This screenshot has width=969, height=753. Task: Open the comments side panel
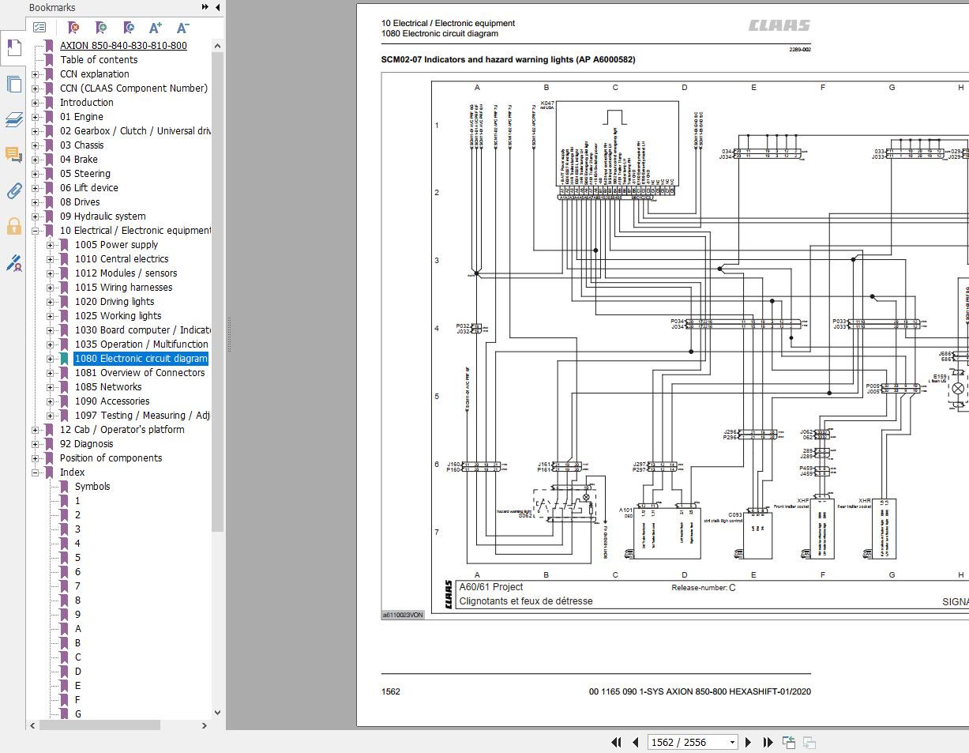[x=13, y=155]
